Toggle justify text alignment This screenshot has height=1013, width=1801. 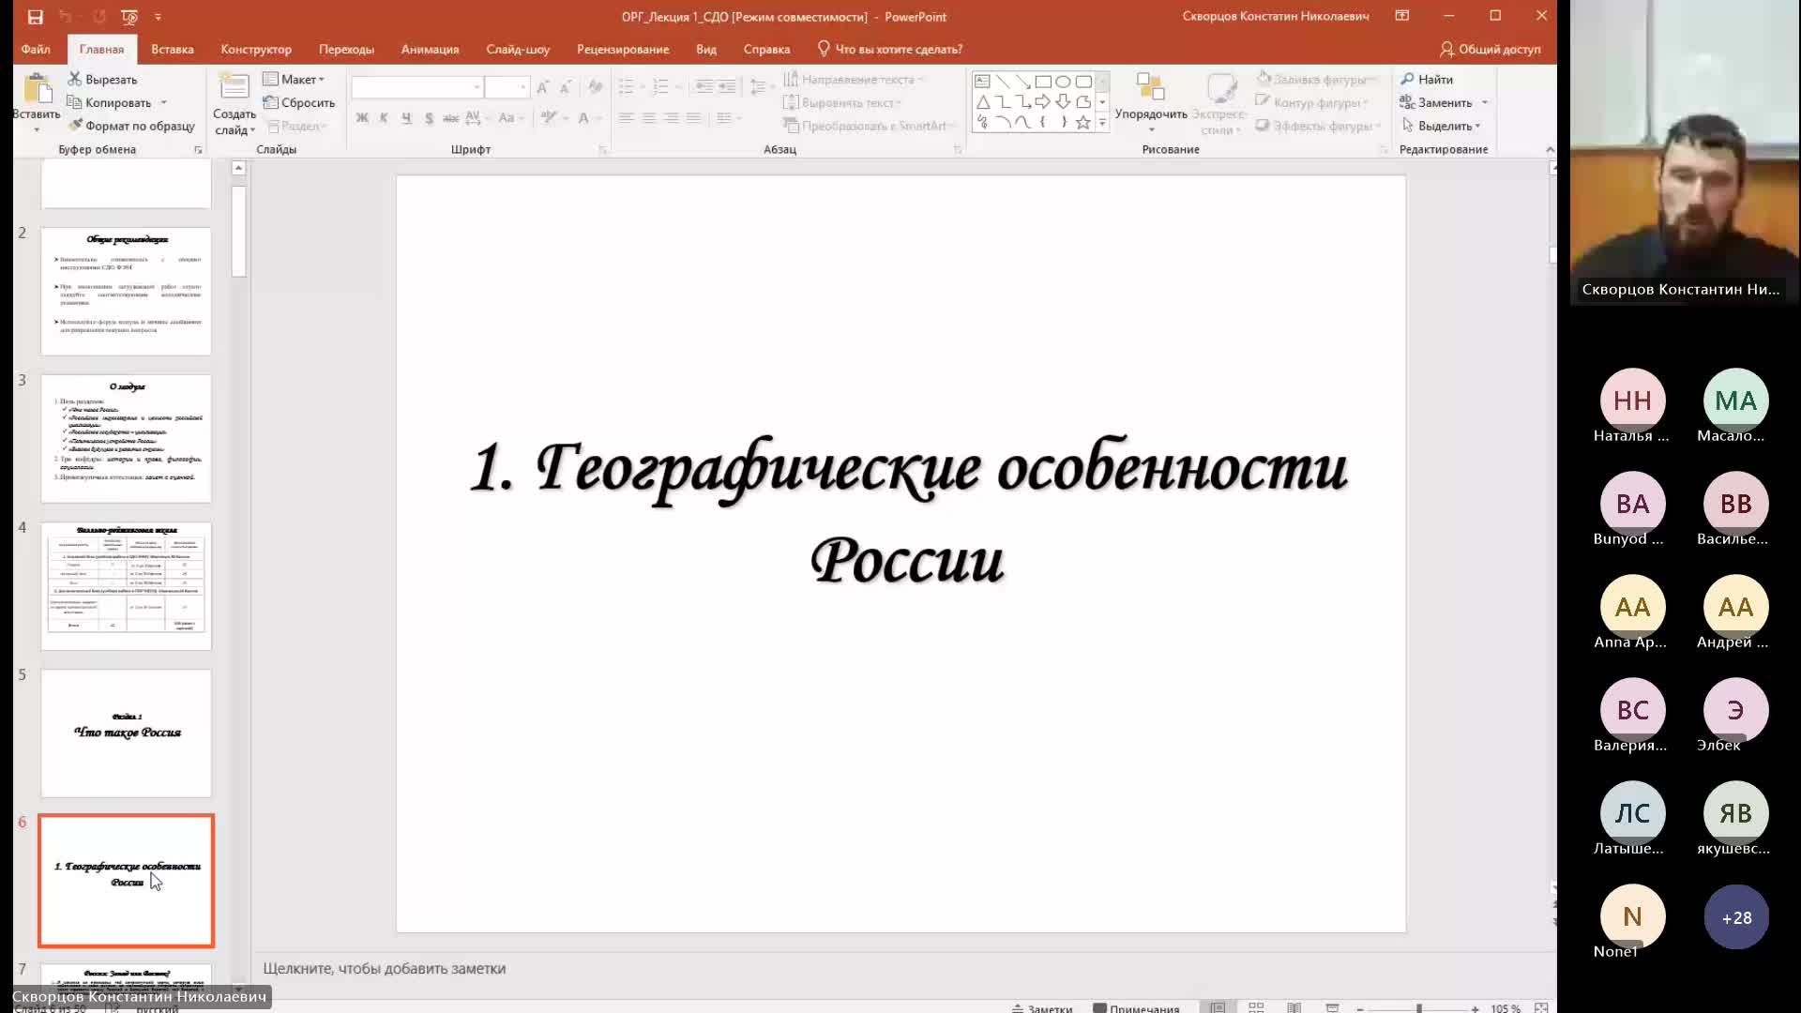pos(693,118)
